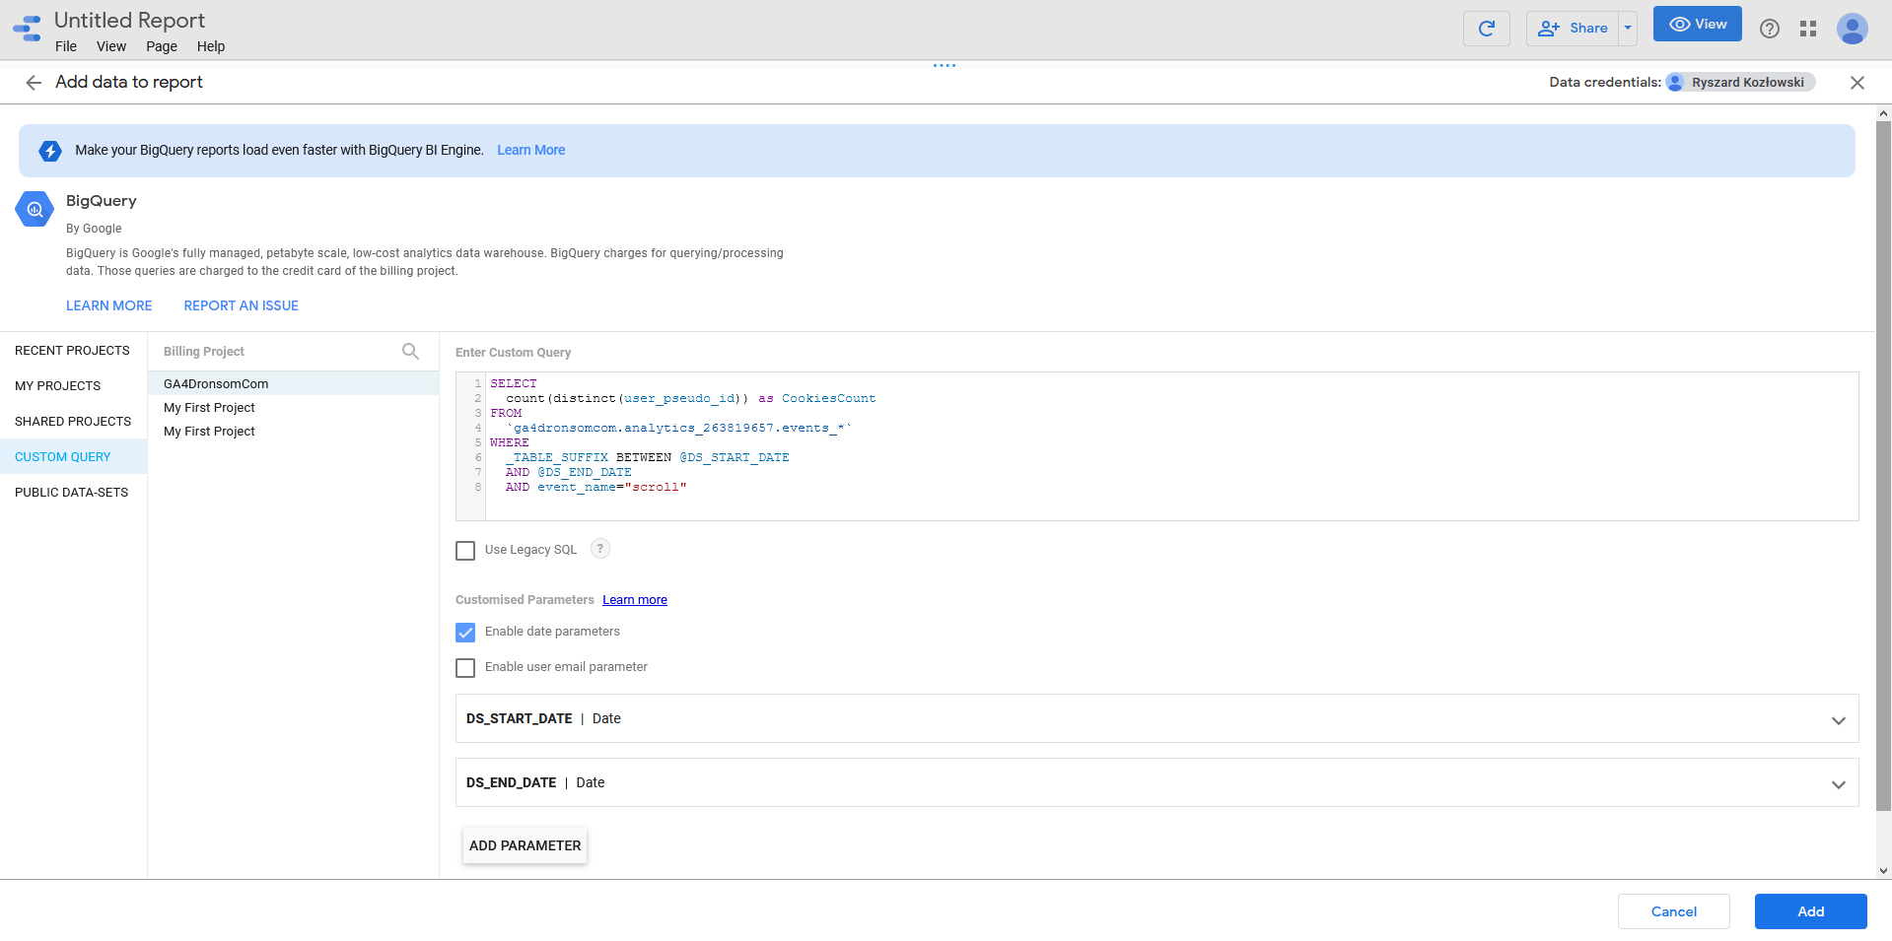Click the scrollbar down arrow
The width and height of the screenshot is (1892, 941).
[1883, 871]
